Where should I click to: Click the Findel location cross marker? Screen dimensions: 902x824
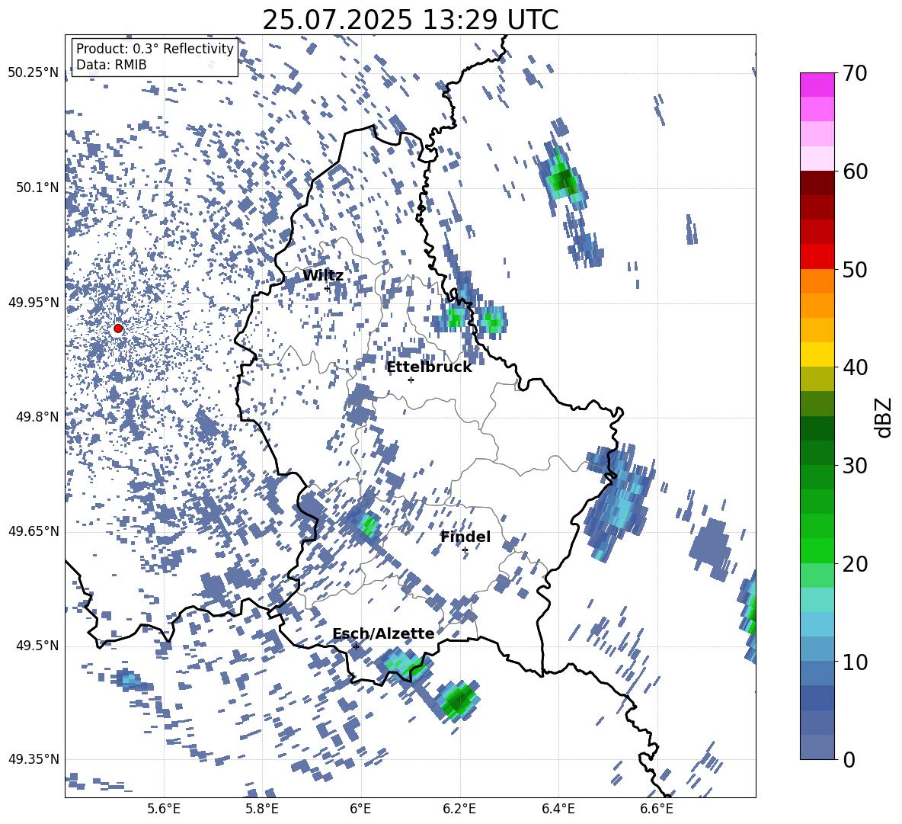tap(465, 550)
